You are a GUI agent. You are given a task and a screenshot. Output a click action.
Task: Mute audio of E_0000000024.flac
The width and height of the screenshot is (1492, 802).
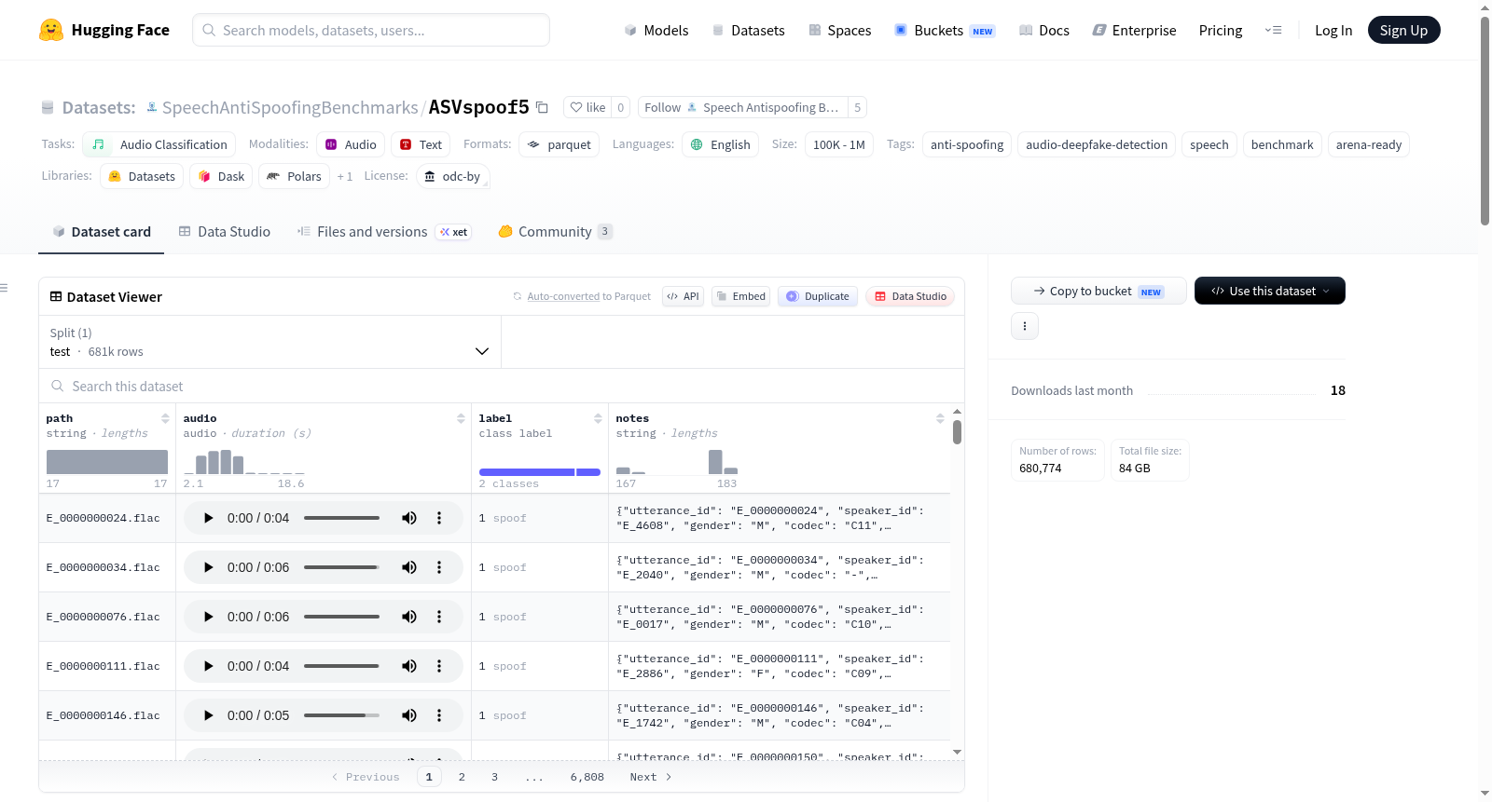[x=409, y=518]
